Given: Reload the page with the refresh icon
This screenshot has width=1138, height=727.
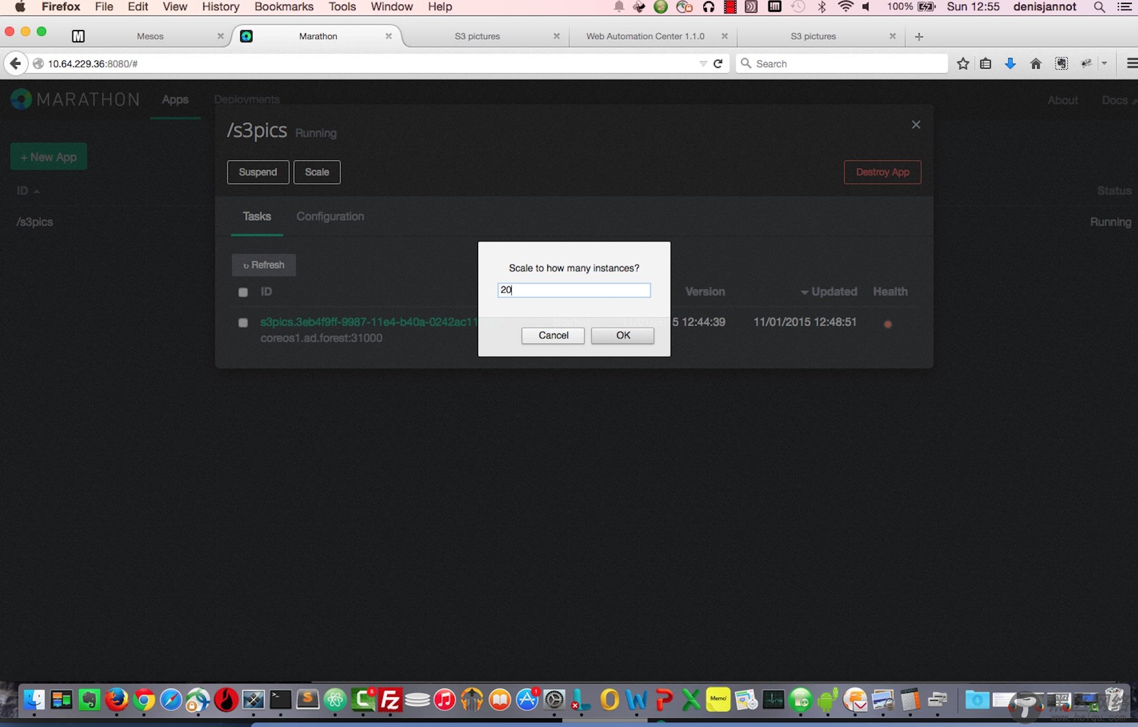Looking at the screenshot, I should [x=718, y=64].
